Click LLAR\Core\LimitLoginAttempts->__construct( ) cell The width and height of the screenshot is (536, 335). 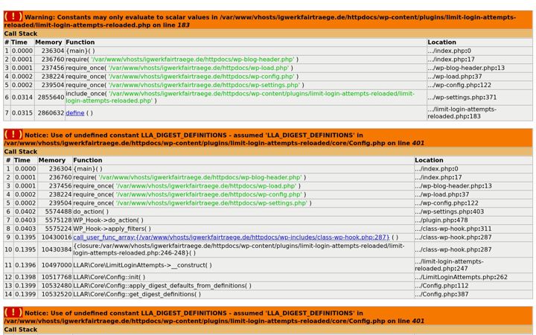pyautogui.click(x=243, y=265)
